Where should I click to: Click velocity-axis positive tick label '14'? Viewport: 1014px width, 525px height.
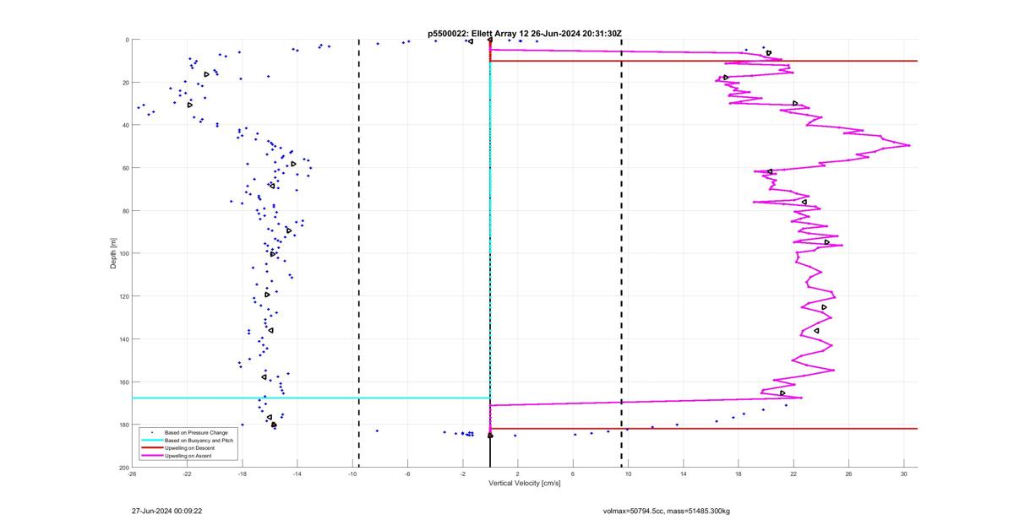(684, 474)
